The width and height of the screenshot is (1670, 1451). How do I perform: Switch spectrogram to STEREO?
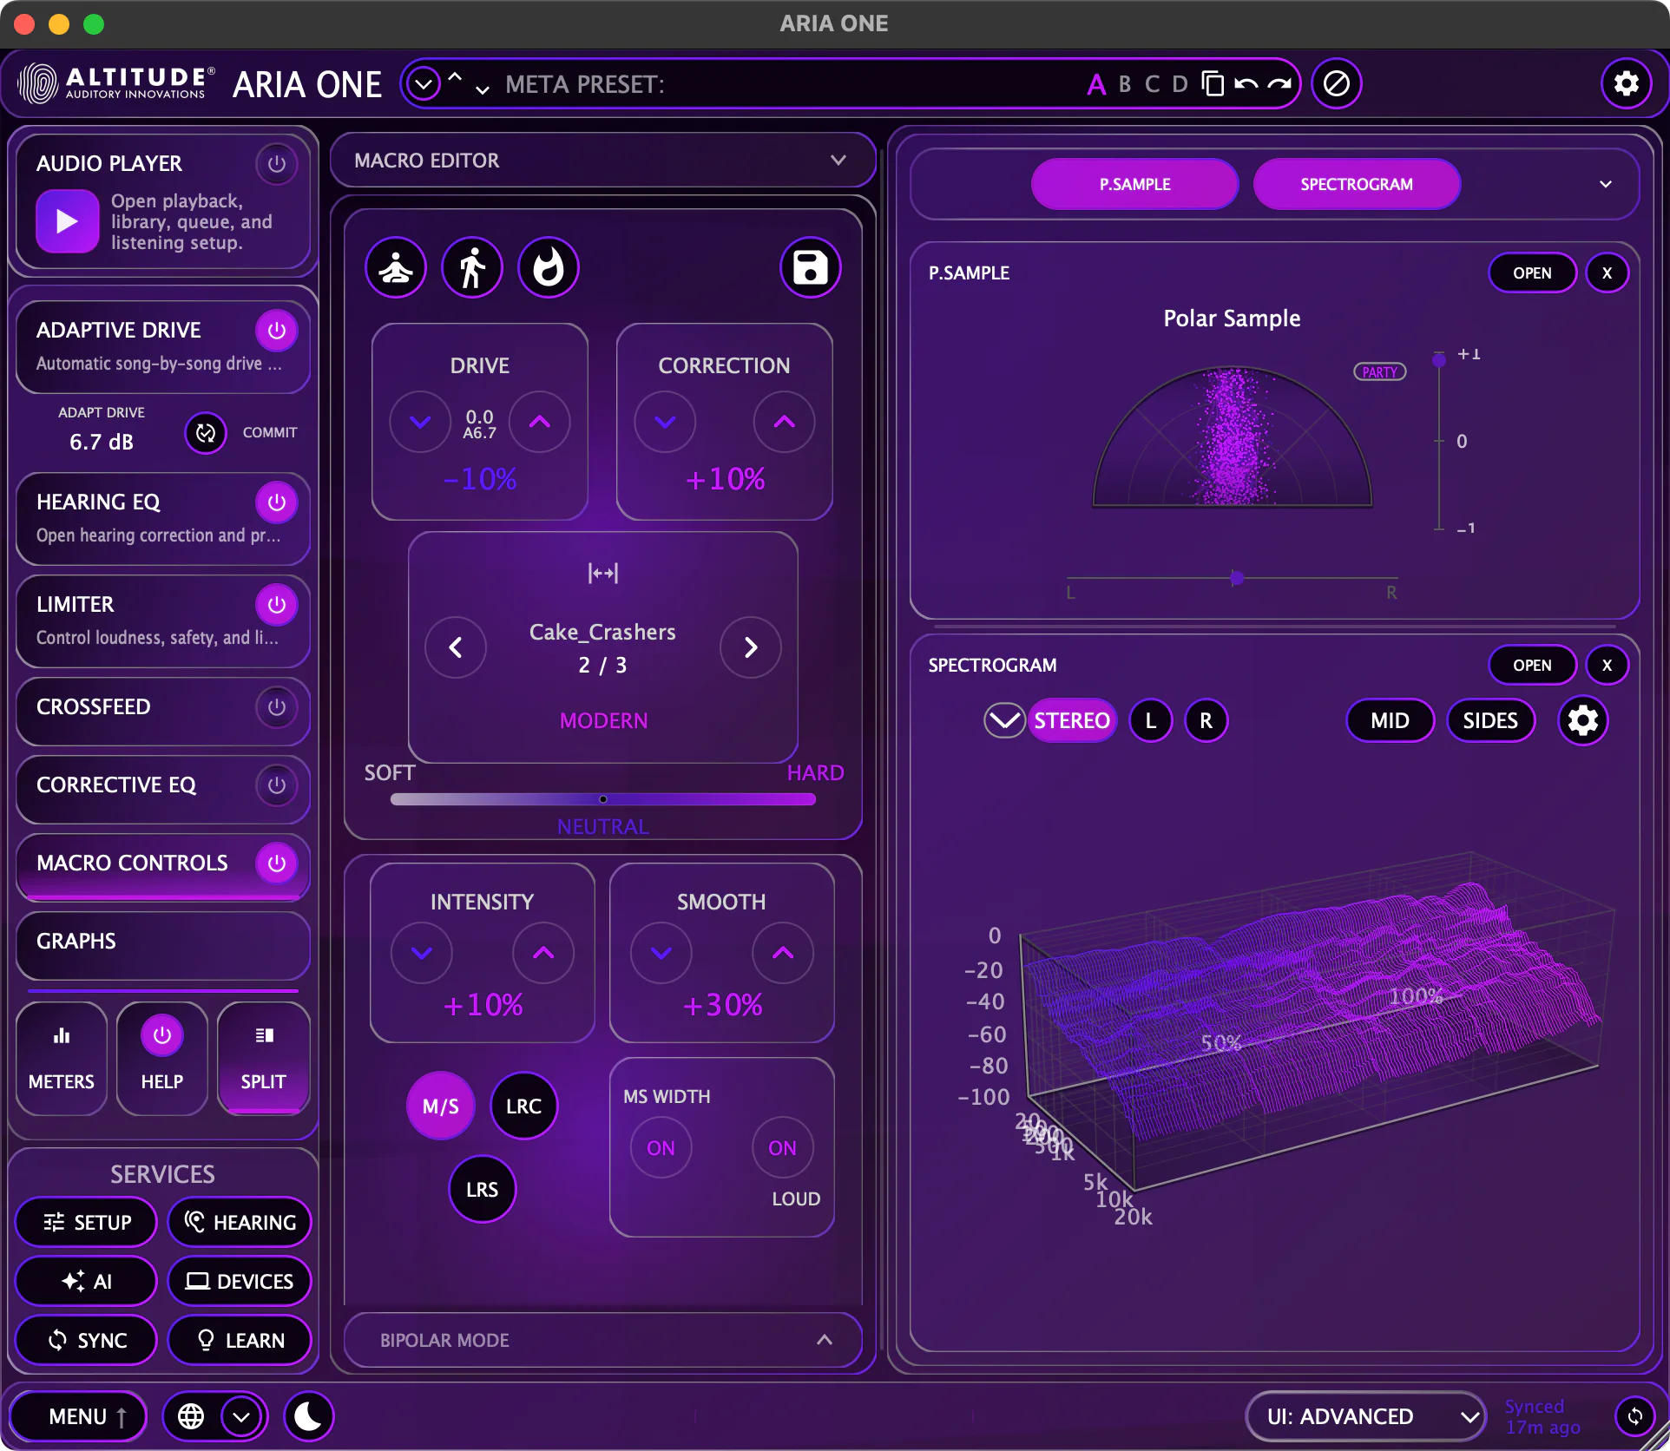(x=1072, y=720)
